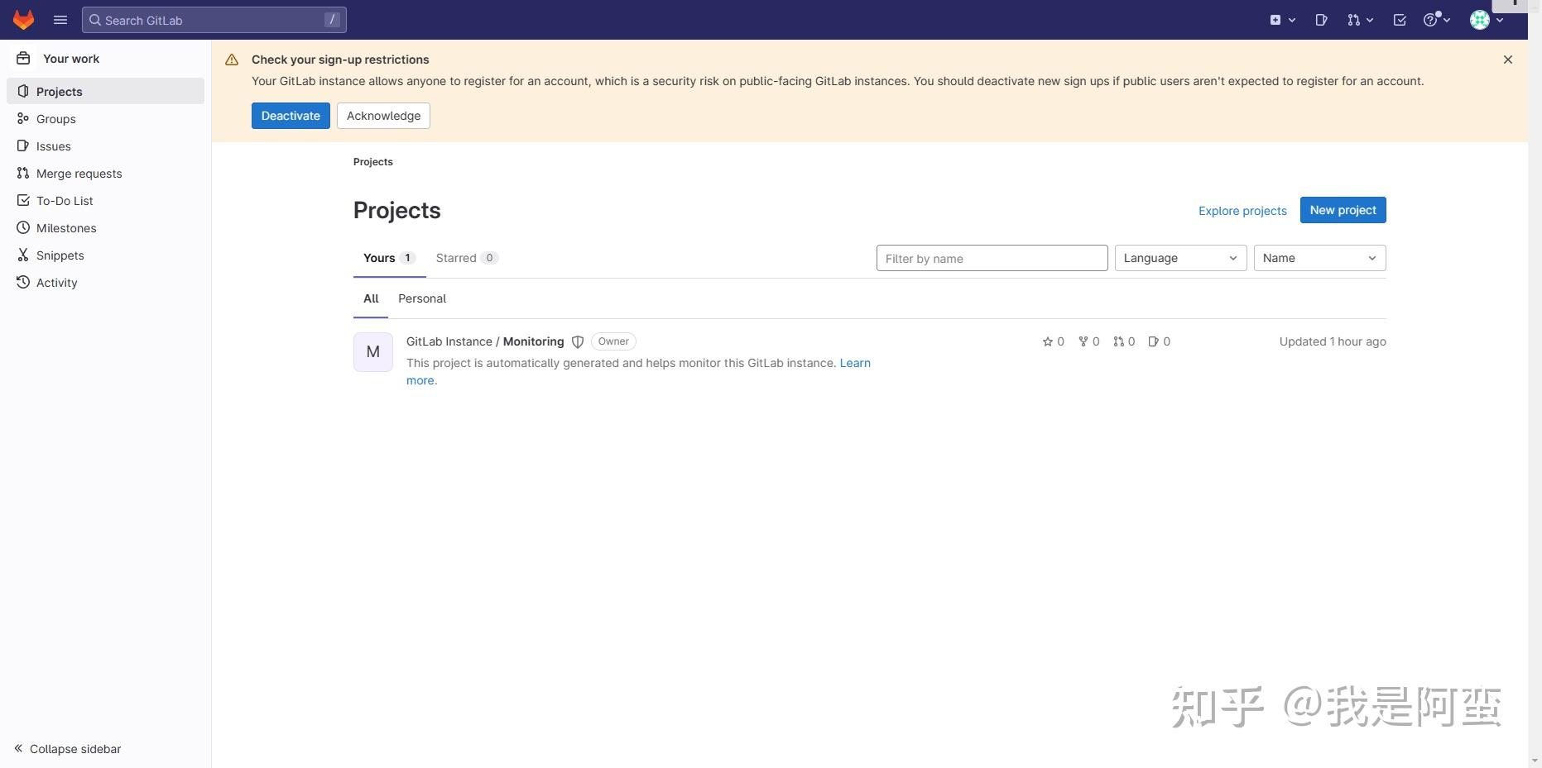Screen dimensions: 1542x768
Task: Open Explore projects link
Action: coord(1242,211)
